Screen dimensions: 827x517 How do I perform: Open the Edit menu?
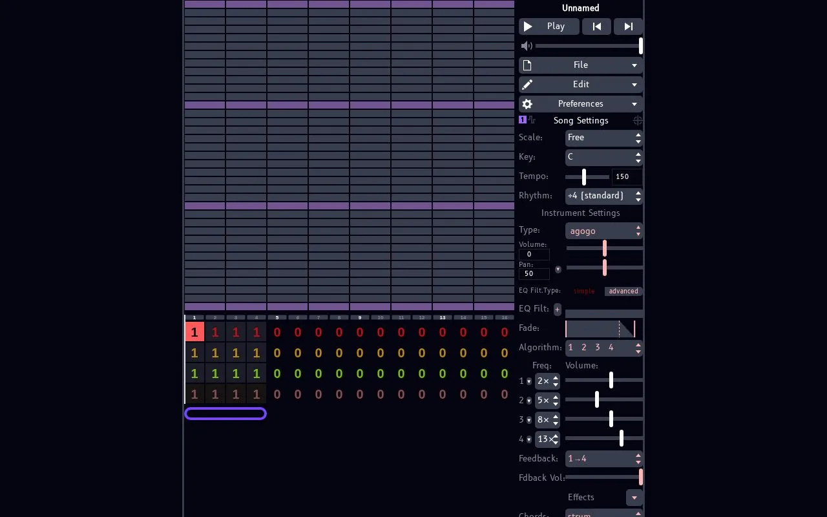tap(581, 85)
